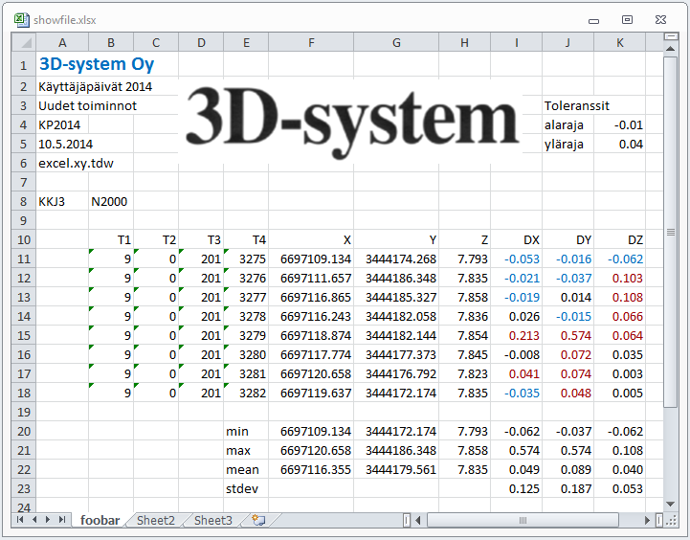Select the mean X value 6697116.355
This screenshot has height=540, width=690.
point(311,469)
